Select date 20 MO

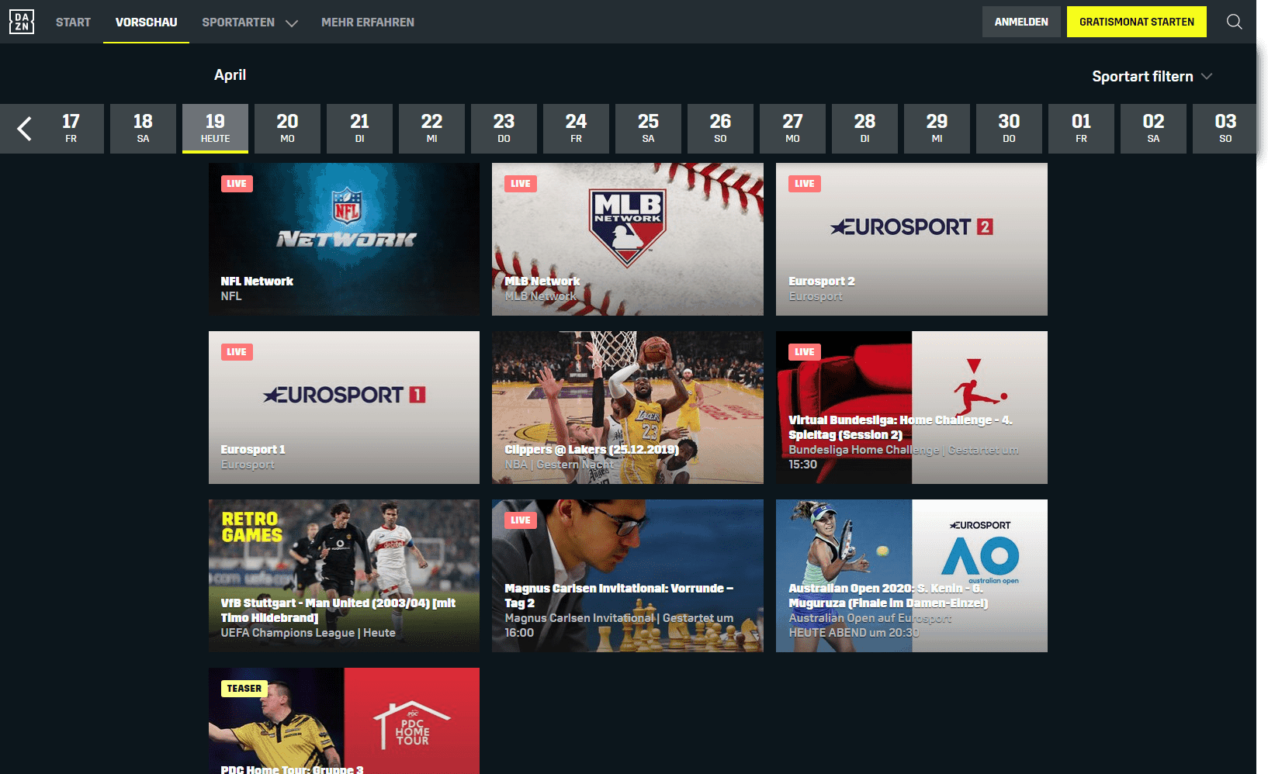point(287,129)
